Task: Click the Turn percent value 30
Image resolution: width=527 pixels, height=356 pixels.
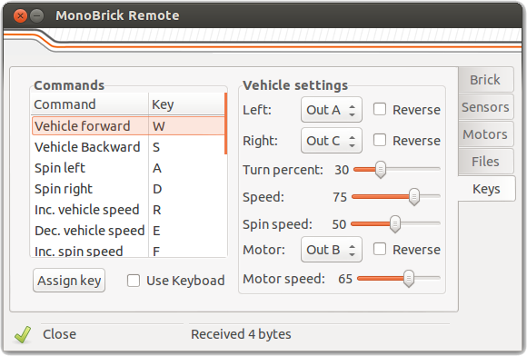Action: tap(342, 170)
